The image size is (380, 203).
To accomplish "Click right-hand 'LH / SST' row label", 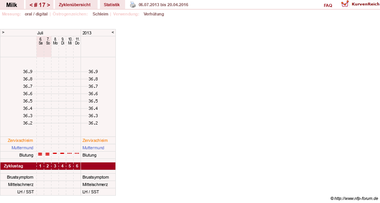I will 91,192.
